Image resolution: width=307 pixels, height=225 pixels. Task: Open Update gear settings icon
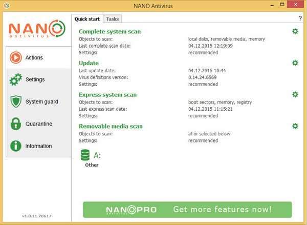coord(295,63)
